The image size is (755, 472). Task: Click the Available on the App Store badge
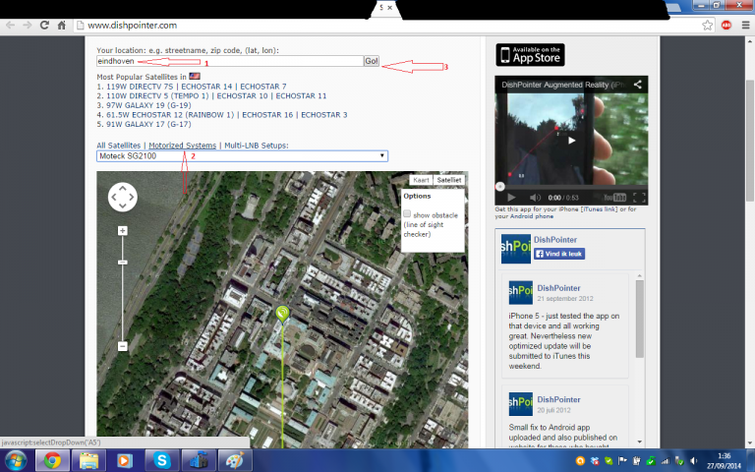[x=530, y=55]
